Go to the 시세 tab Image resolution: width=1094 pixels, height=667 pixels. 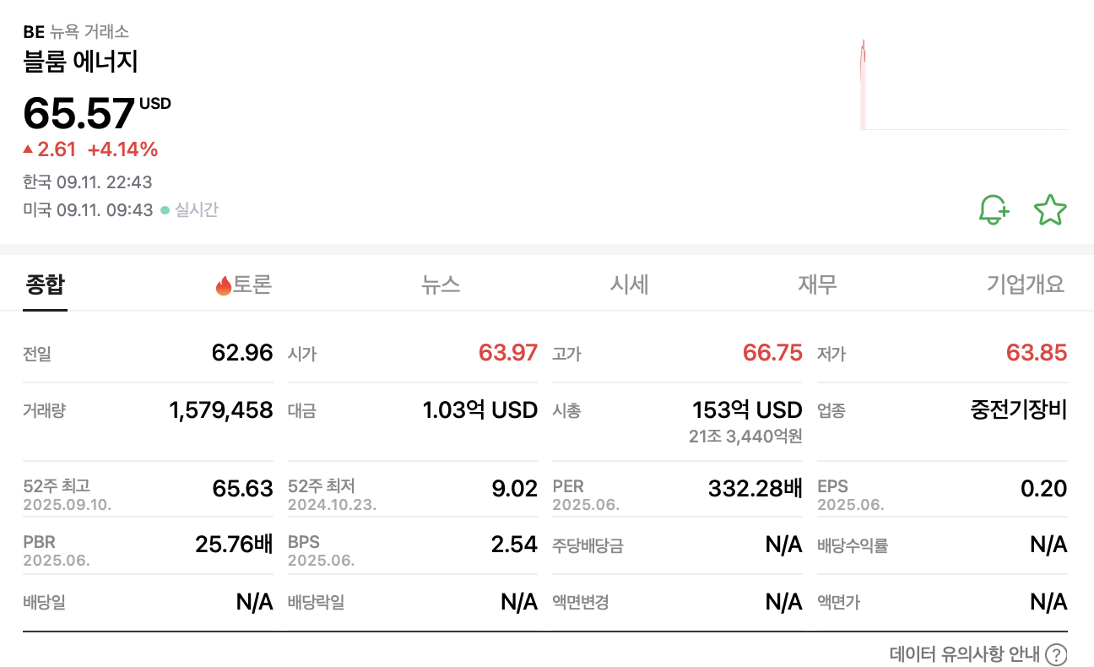point(630,285)
